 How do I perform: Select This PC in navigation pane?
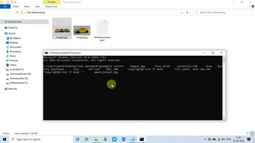click(x=12, y=33)
